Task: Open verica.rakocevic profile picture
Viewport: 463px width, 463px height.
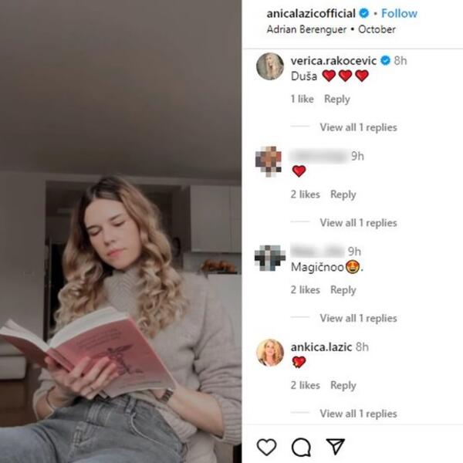Action: click(x=270, y=66)
